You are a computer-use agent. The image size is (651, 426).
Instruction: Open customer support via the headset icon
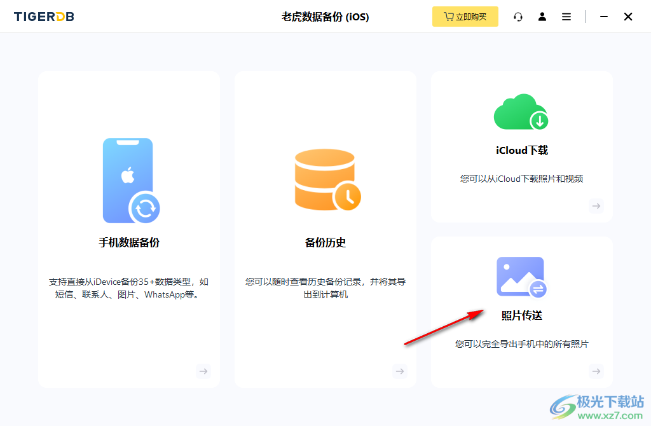(x=518, y=17)
